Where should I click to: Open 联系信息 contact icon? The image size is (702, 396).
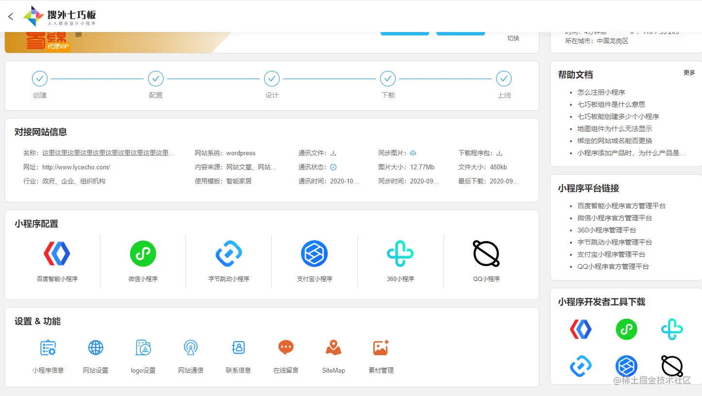pyautogui.click(x=238, y=348)
